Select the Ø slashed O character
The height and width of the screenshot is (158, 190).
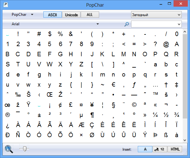(x=92, y=135)
